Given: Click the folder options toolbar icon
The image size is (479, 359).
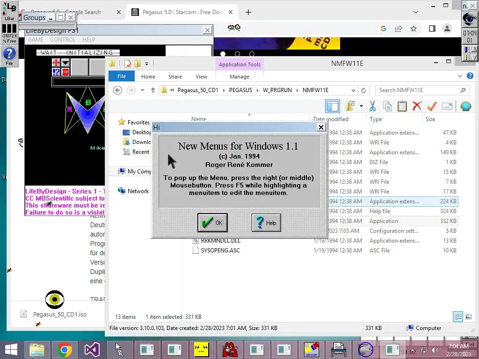Looking at the screenshot, I should 350,106.
